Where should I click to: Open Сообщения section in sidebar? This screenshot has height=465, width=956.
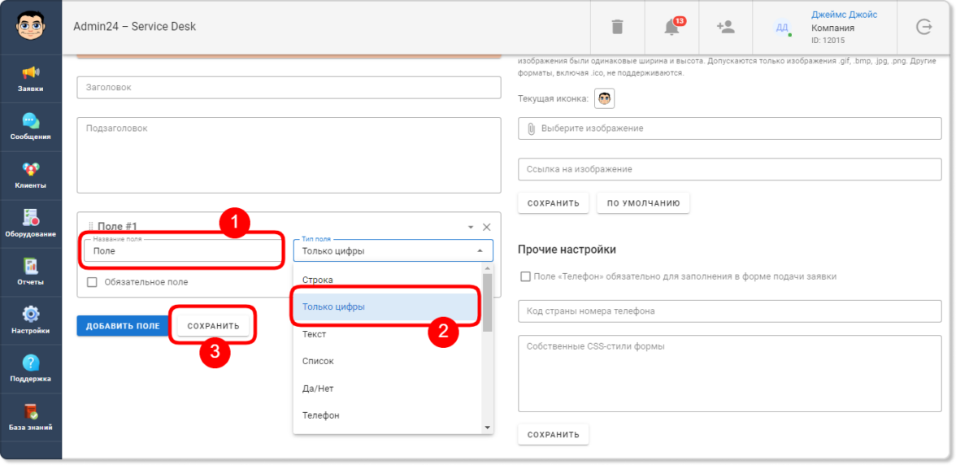point(31,128)
